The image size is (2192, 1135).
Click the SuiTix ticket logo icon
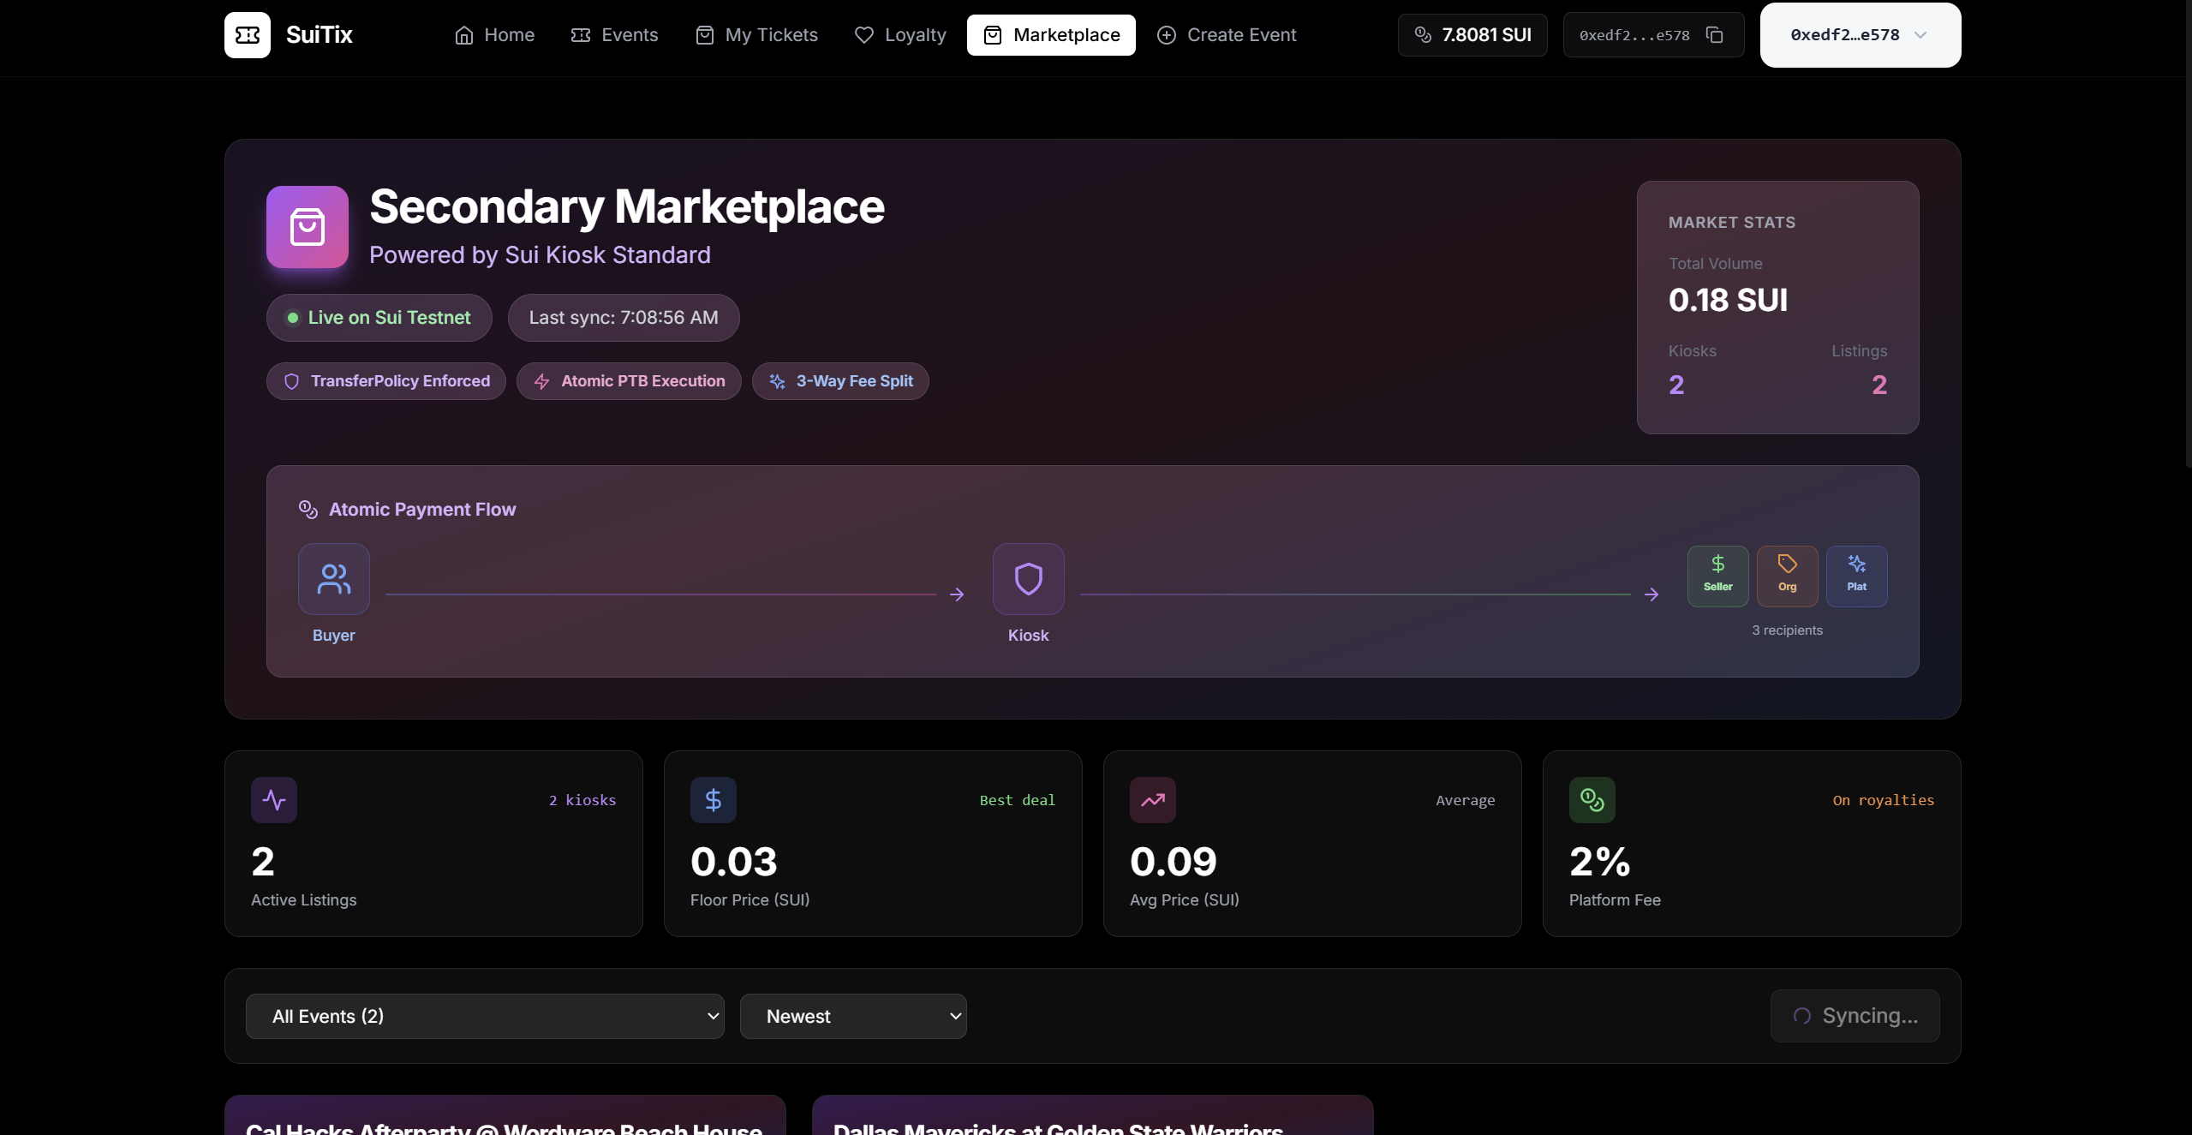coord(247,35)
